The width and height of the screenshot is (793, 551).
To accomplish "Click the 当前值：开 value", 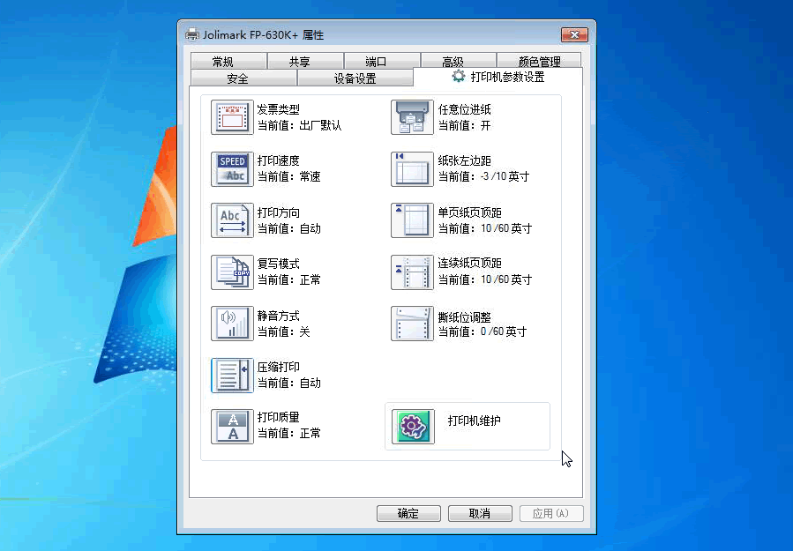I will 464,125.
